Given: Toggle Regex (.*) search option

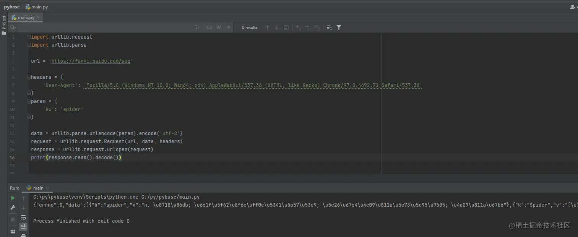Looking at the screenshot, I should coord(228,28).
